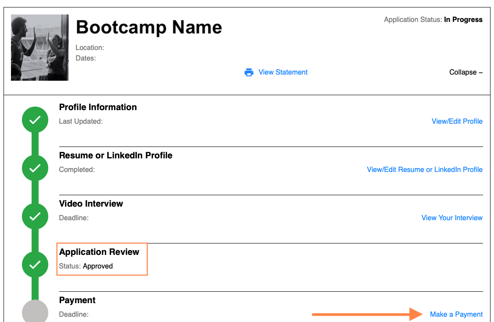Select the Video Interview step title
The width and height of the screenshot is (494, 322).
click(91, 204)
